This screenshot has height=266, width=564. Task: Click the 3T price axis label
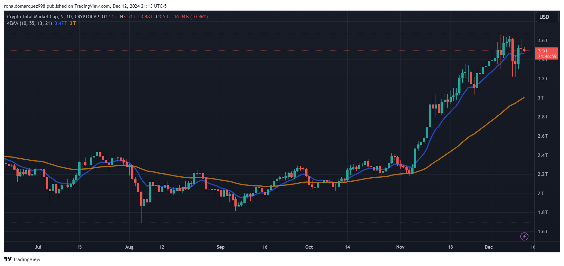coord(541,98)
